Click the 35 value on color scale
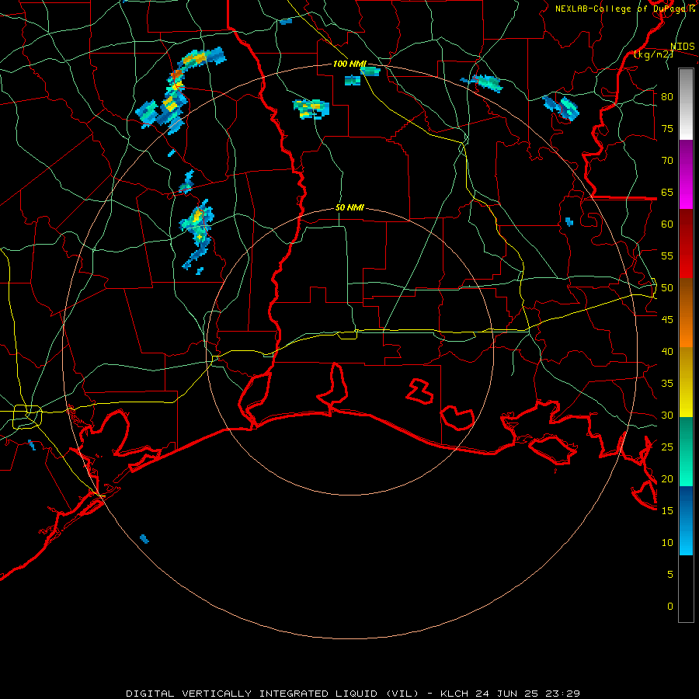The height and width of the screenshot is (699, 699). pyautogui.click(x=667, y=384)
